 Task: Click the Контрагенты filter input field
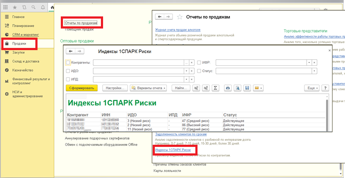138,62
